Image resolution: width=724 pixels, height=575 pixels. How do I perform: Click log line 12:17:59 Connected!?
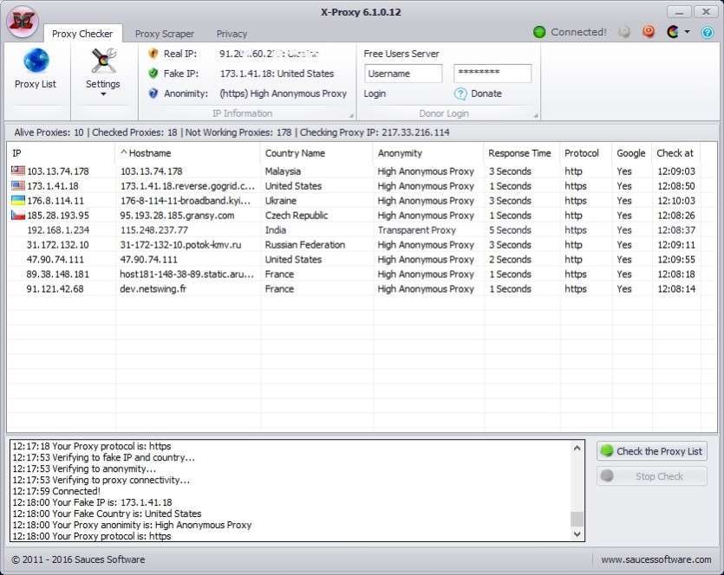tap(56, 491)
